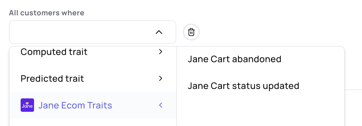Click the All customers where label
362x126 pixels.
click(x=47, y=13)
